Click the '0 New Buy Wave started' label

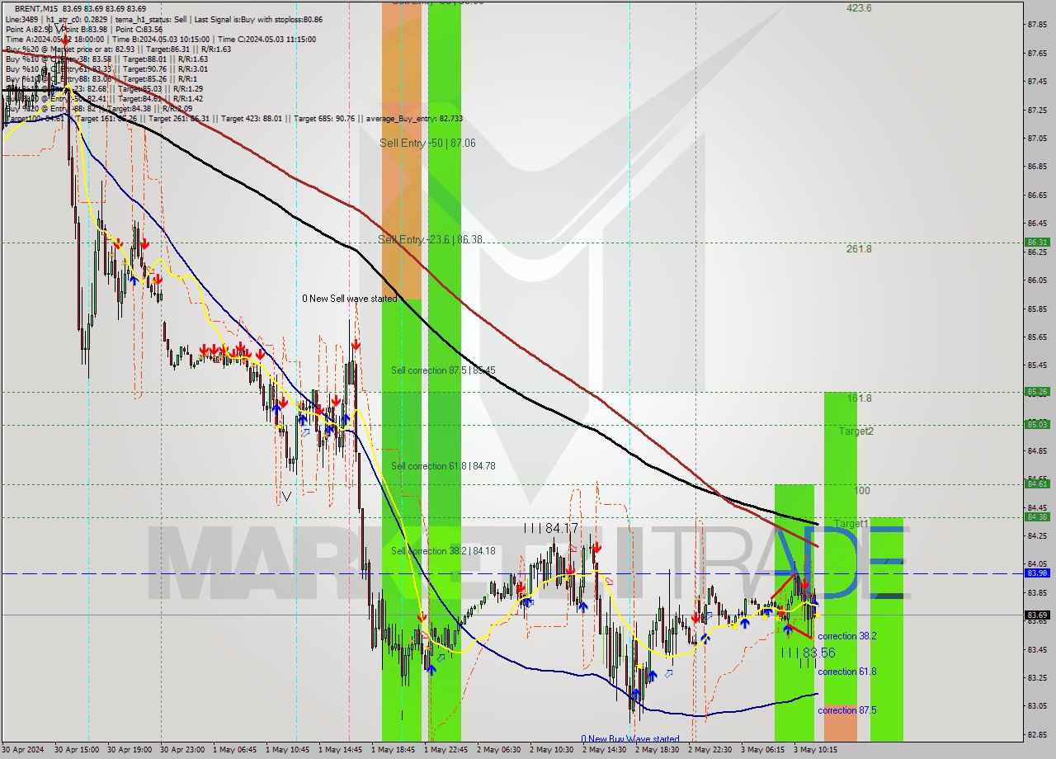coord(630,739)
